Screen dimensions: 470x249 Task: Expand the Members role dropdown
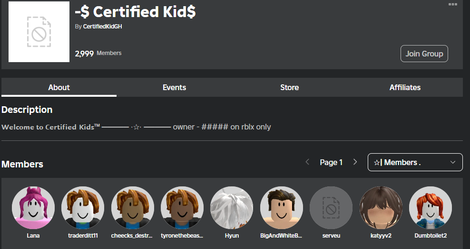click(x=415, y=162)
